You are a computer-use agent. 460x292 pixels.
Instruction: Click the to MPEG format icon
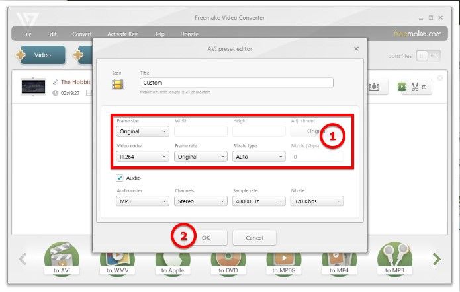[x=284, y=258]
